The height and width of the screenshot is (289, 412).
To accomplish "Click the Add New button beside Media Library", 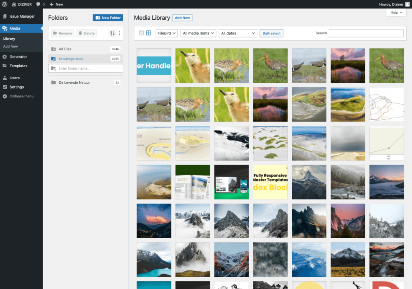I will (x=182, y=18).
